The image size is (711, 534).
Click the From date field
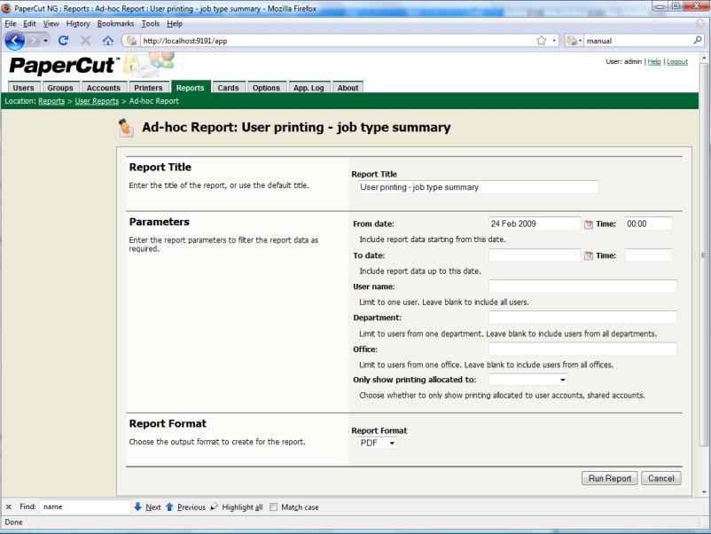535,224
